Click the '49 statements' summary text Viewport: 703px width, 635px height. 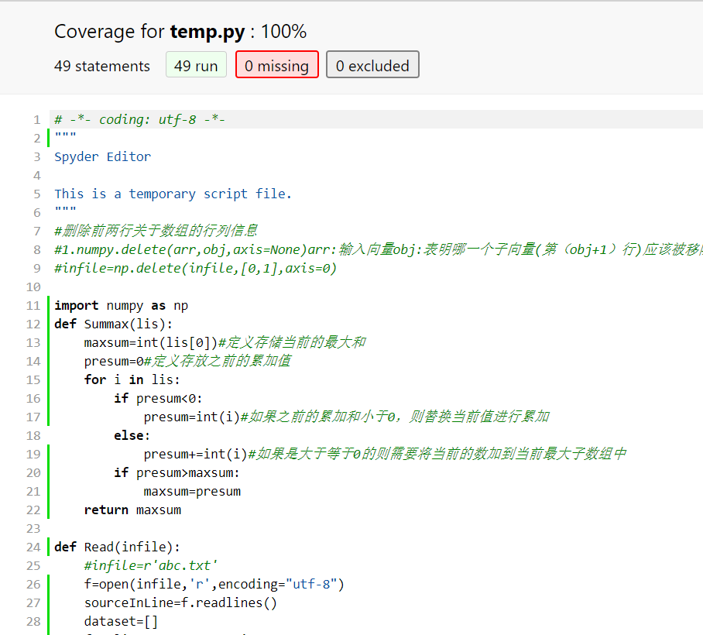(102, 66)
